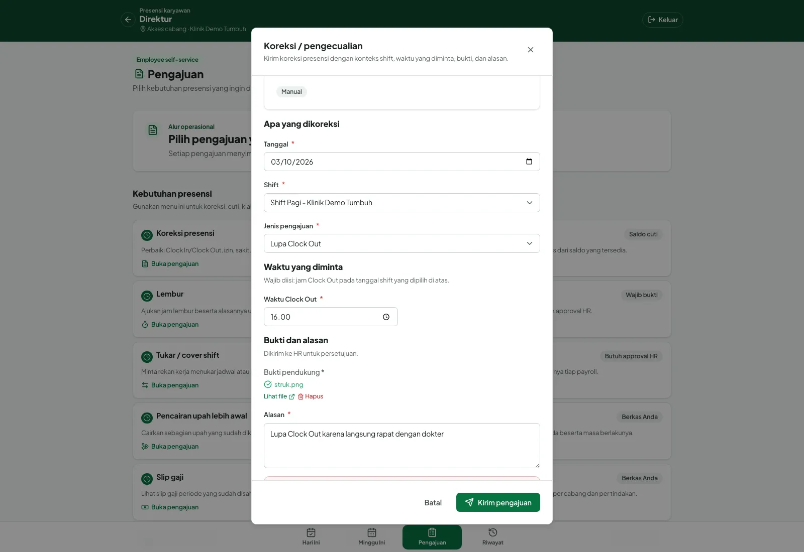Click the Keluar logout button
The width and height of the screenshot is (804, 552).
(663, 20)
